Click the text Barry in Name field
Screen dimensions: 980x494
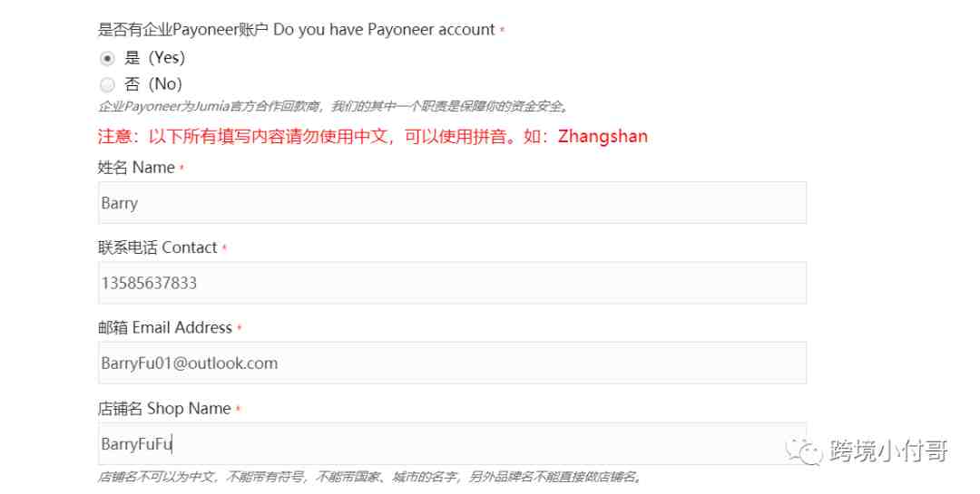pyautogui.click(x=120, y=203)
